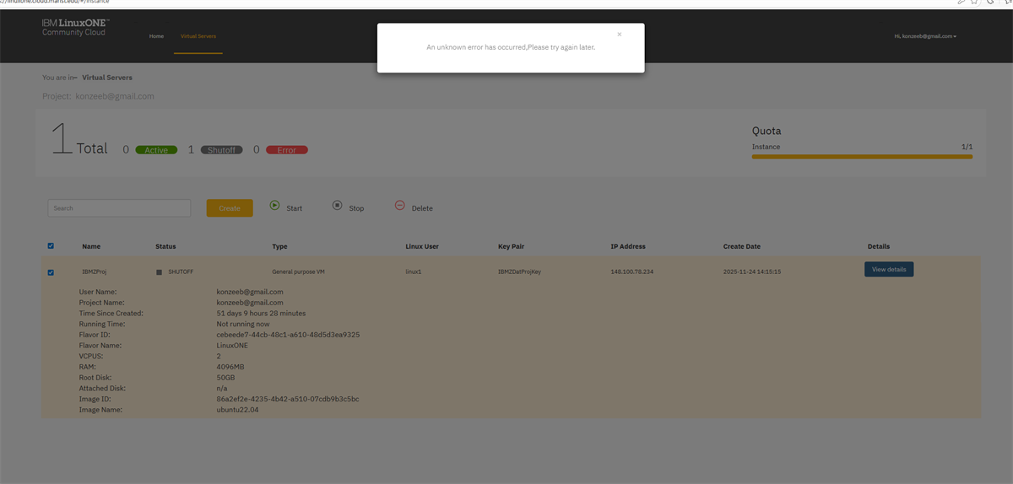1013x484 pixels.
Task: Click the Details column header
Action: click(879, 246)
